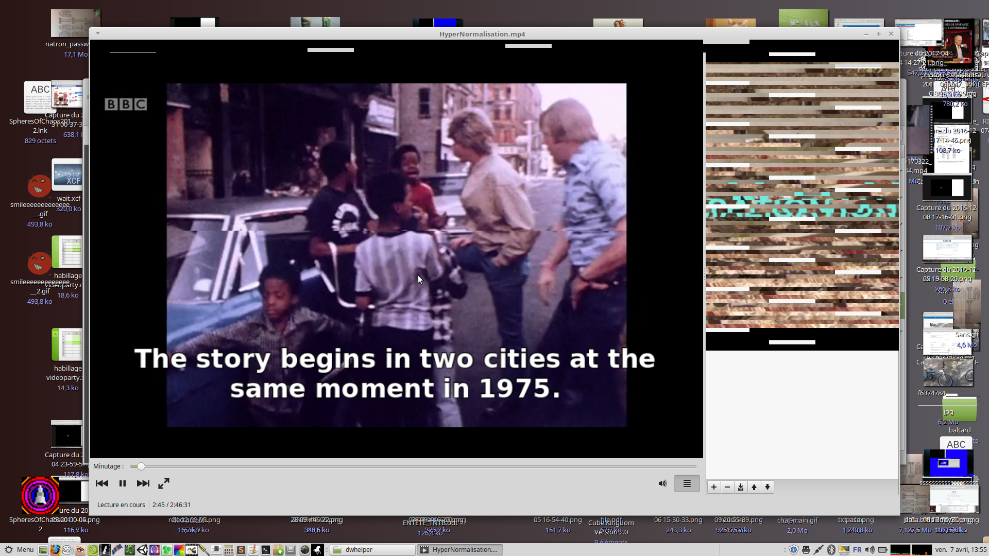
Task: Toggle the playlist sidebar button
Action: pos(687,483)
